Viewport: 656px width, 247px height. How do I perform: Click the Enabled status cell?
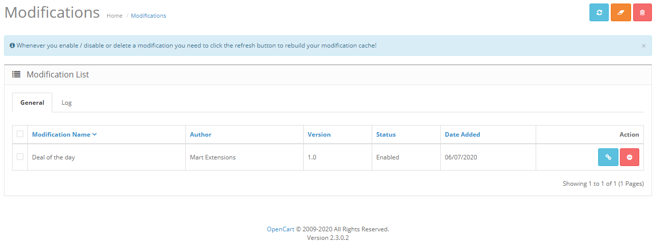406,157
